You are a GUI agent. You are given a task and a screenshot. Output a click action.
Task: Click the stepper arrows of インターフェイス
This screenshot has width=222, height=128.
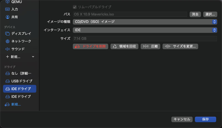coord(215,30)
